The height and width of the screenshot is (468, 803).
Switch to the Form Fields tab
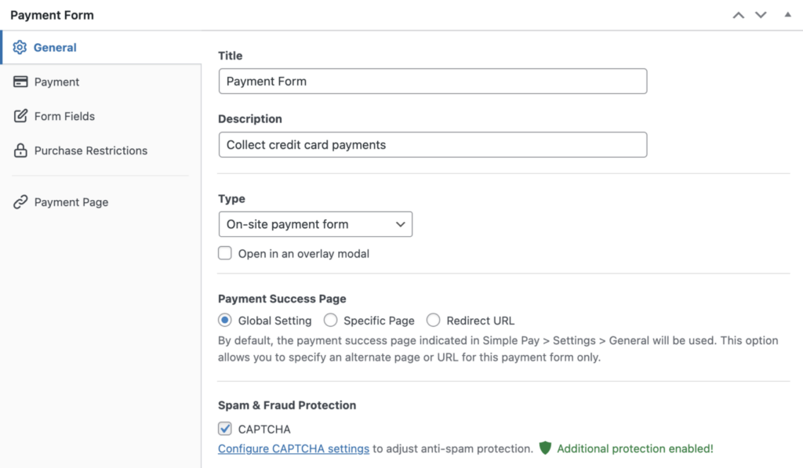pyautogui.click(x=64, y=116)
